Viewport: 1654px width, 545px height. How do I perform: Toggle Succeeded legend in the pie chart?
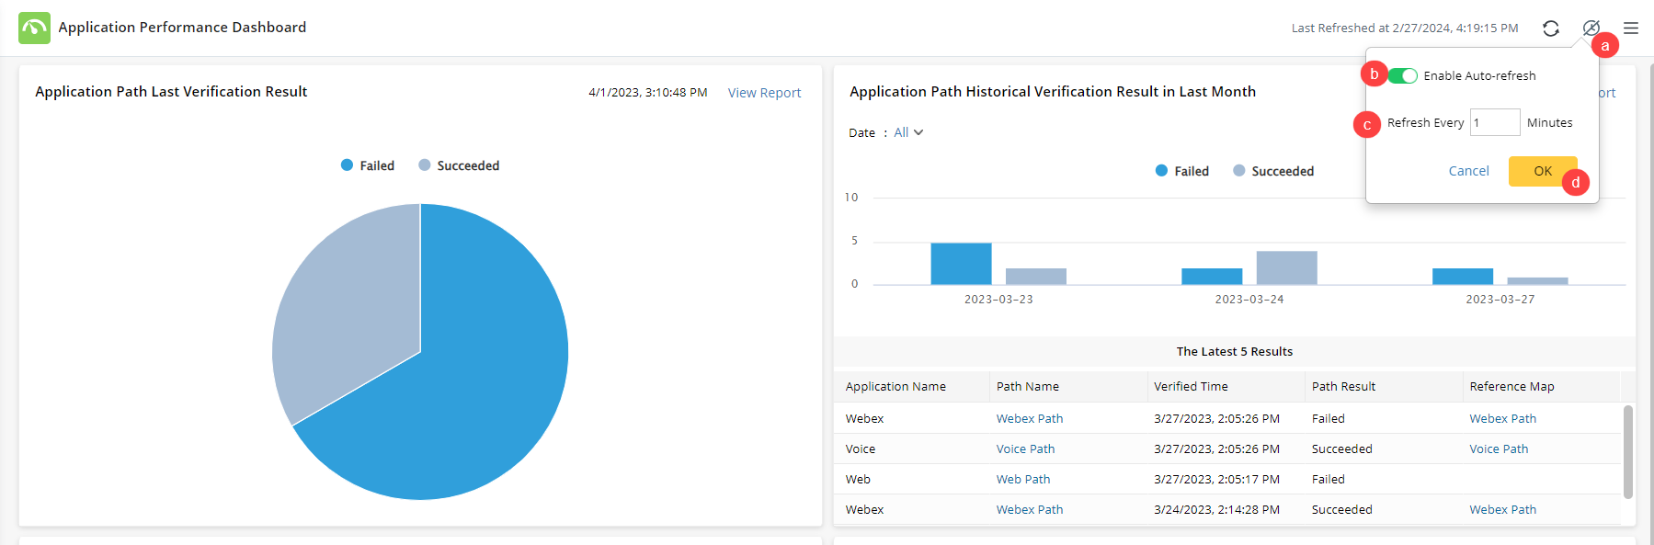459,165
